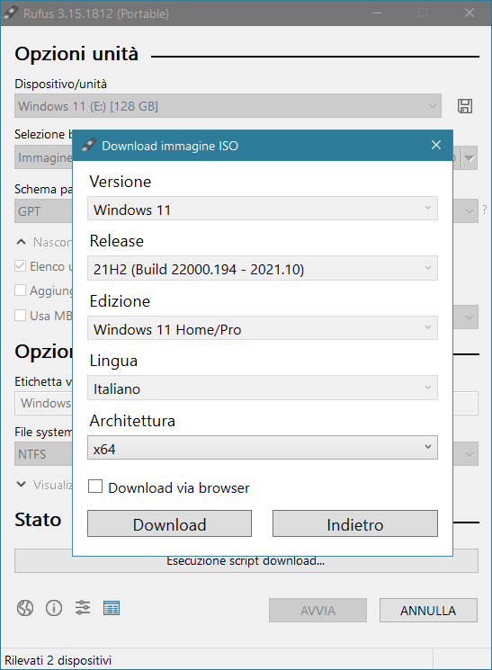Viewport: 492px width, 670px height.
Task: Open the Architettura dropdown showing x64
Action: click(263, 448)
